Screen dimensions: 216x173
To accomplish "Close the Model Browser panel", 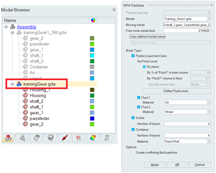I will coord(114,10).
